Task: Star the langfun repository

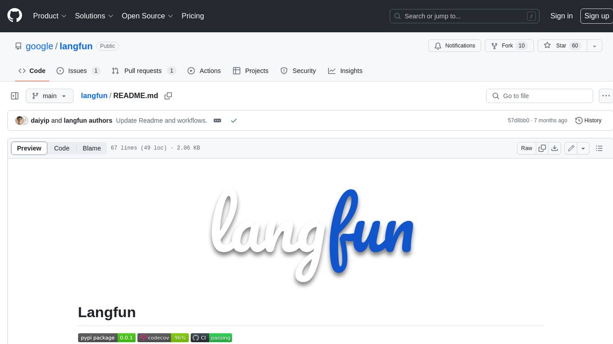Action: (562, 46)
